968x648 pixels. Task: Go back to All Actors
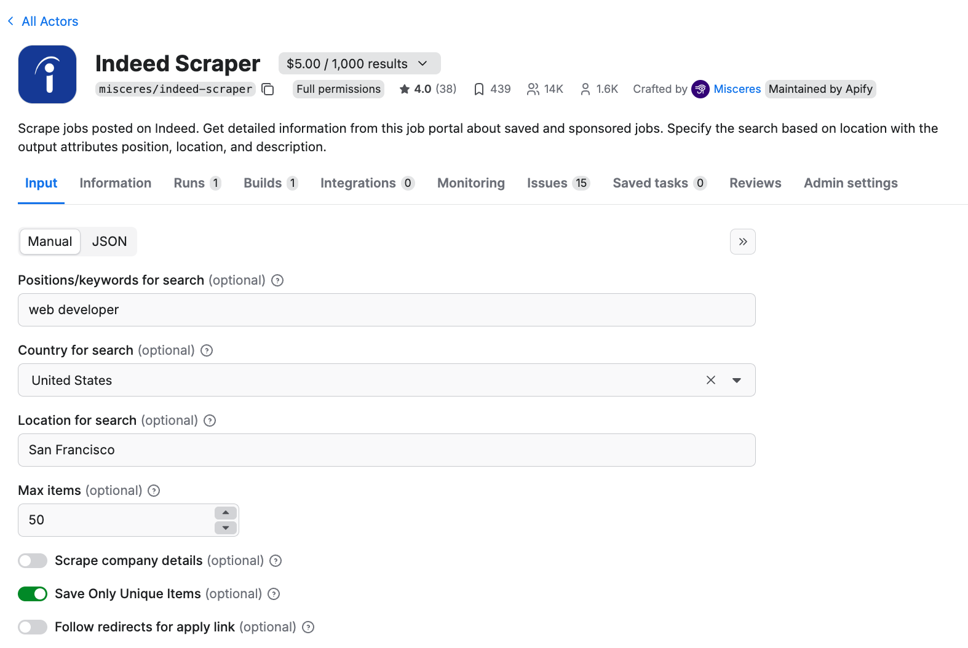click(x=43, y=22)
